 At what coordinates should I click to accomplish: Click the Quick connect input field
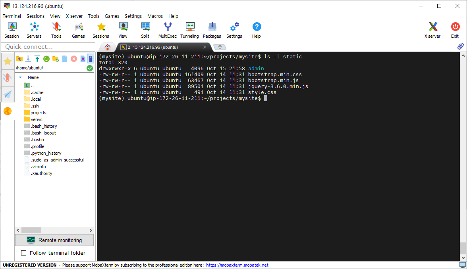coord(48,47)
